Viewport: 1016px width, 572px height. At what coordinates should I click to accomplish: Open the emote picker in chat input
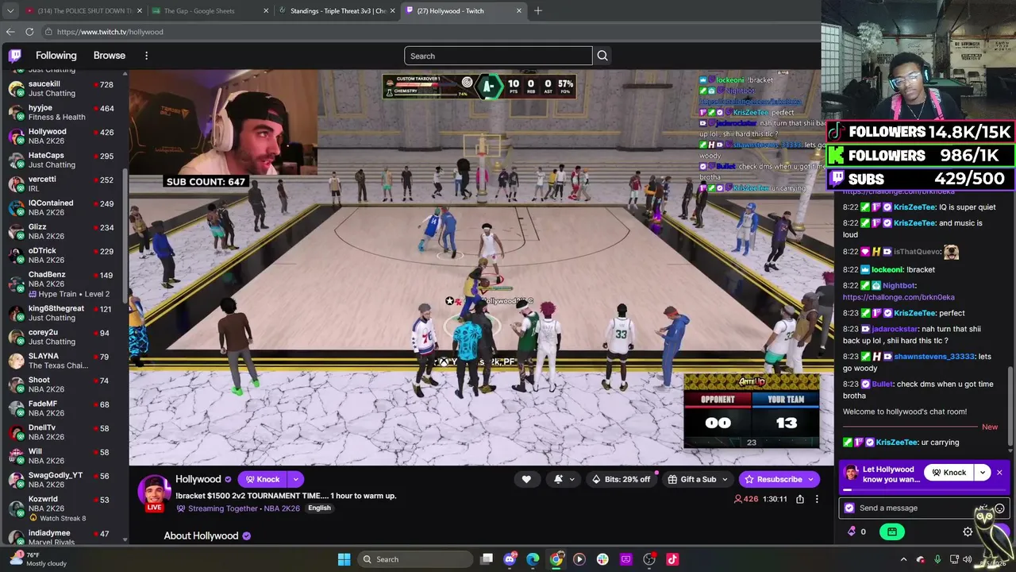(x=999, y=508)
